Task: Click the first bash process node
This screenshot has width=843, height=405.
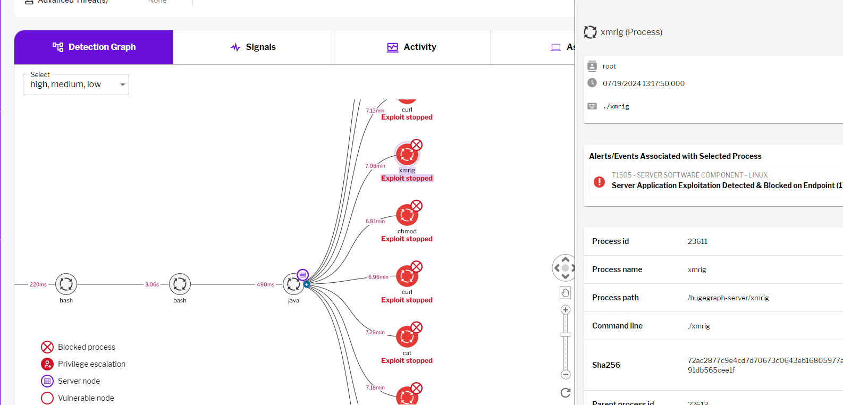Action: pyautogui.click(x=66, y=284)
